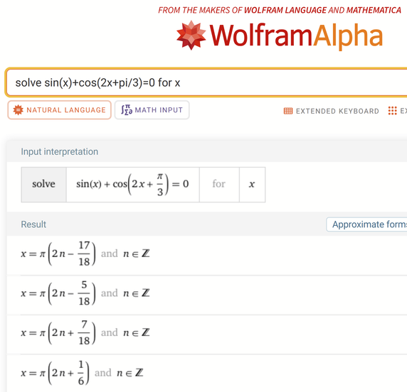Switch to Math Input mode
The width and height of the screenshot is (407, 392).
152,110
